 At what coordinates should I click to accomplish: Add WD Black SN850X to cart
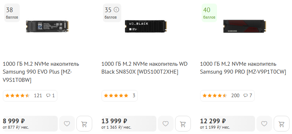point(183,124)
